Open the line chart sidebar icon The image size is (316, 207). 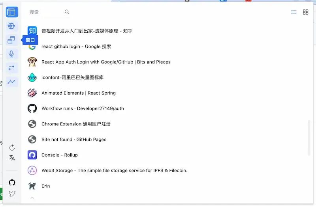[x=11, y=82]
